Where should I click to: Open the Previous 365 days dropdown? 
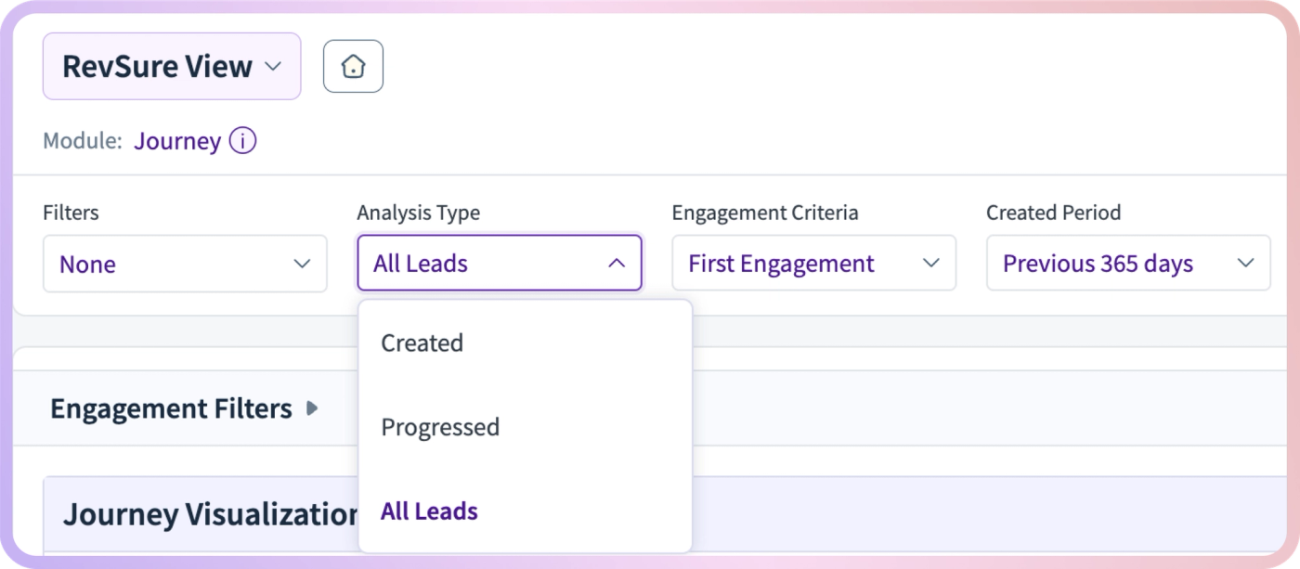click(1128, 264)
